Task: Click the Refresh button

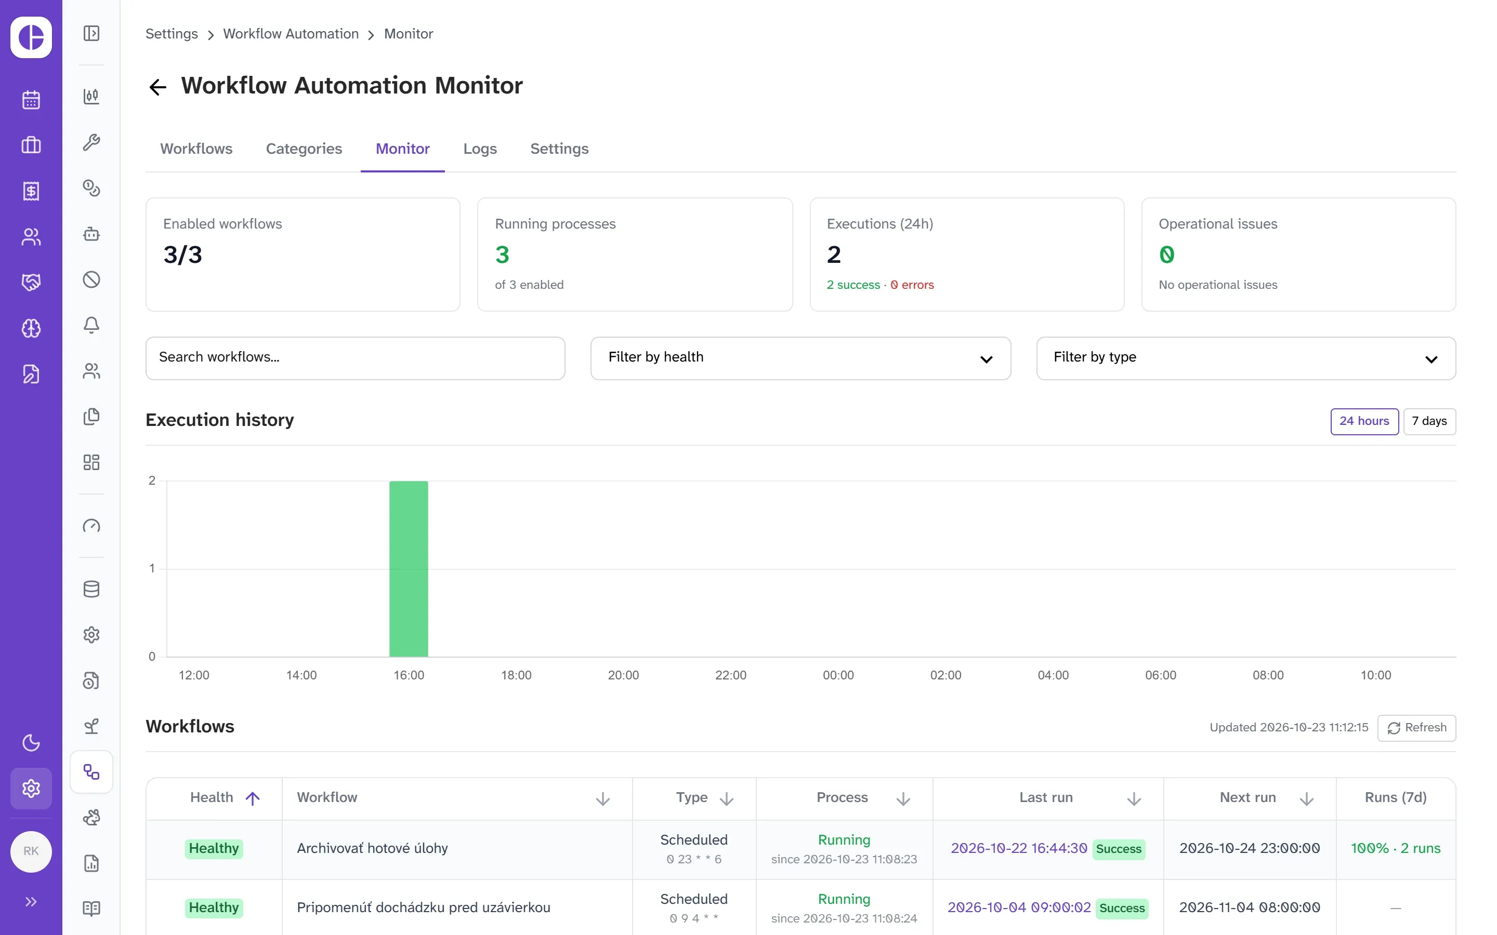Action: click(1416, 728)
